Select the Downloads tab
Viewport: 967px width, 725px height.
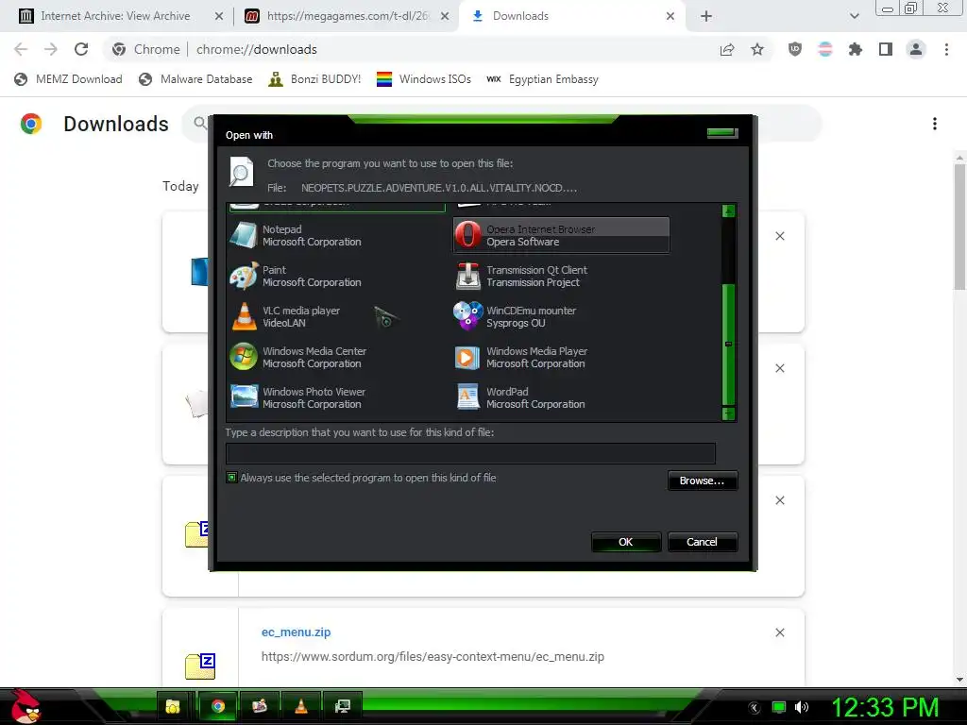(520, 16)
